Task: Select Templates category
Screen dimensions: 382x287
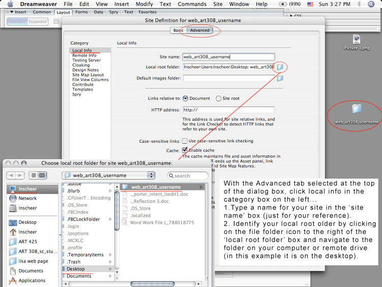Action: pos(83,90)
